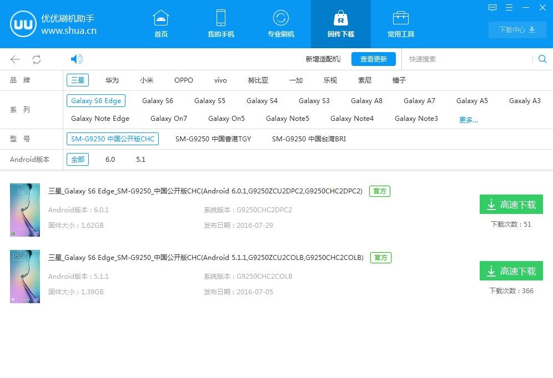Choose the Galaxy A8 series
Image resolution: width=553 pixels, height=378 pixels.
tap(367, 101)
